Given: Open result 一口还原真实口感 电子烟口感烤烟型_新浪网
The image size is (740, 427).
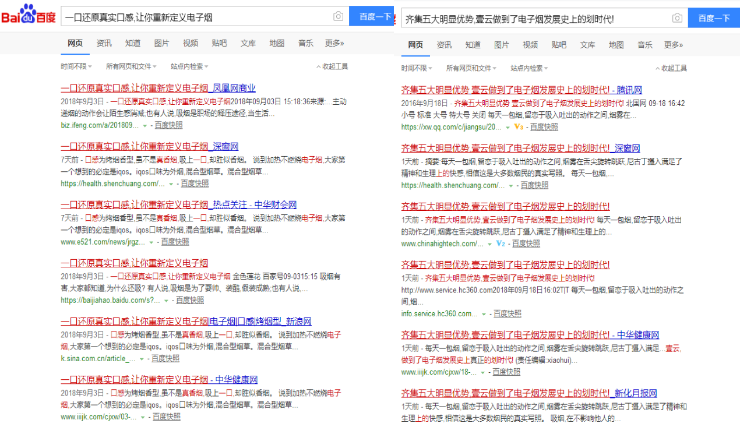Looking at the screenshot, I should click(x=186, y=322).
